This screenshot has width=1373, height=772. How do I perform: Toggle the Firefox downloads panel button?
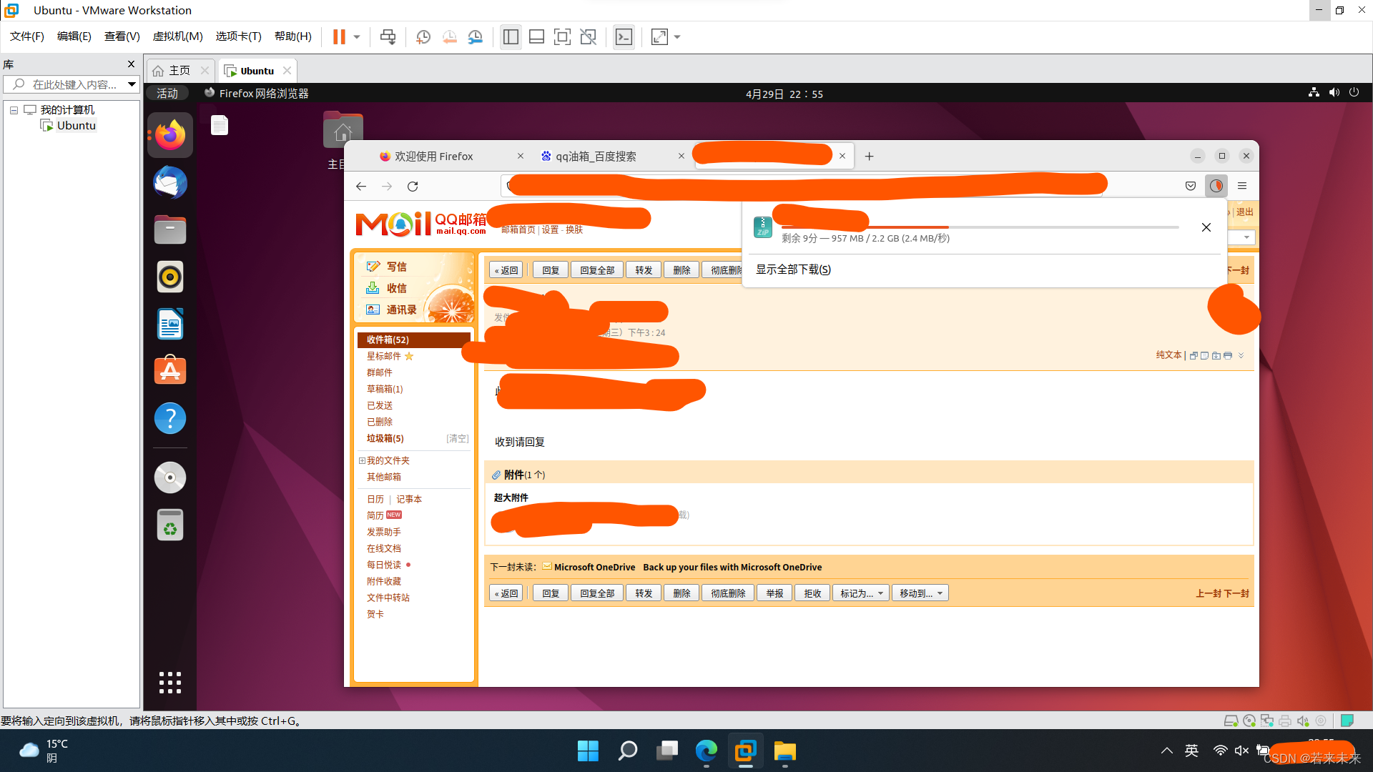pyautogui.click(x=1216, y=186)
